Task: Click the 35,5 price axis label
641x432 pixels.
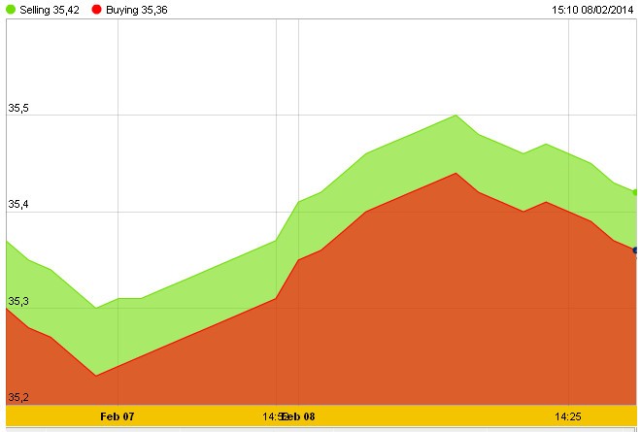Action: pos(18,109)
